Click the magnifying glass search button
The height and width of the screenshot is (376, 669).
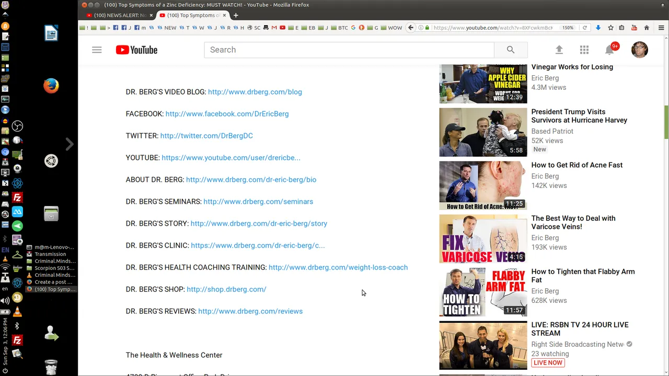(511, 50)
